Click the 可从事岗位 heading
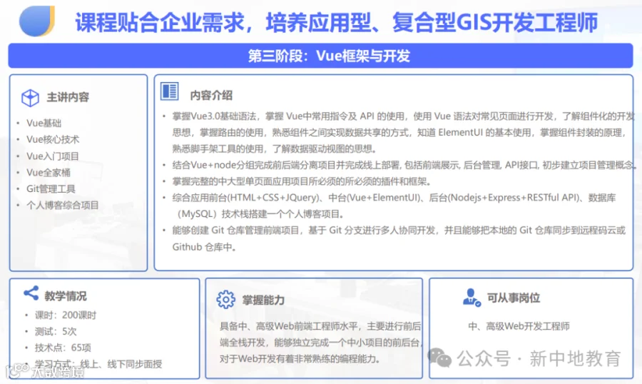Viewport: 642px width, 384px height. click(514, 298)
